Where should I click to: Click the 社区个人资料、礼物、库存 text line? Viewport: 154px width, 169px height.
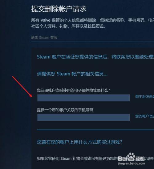69,26
